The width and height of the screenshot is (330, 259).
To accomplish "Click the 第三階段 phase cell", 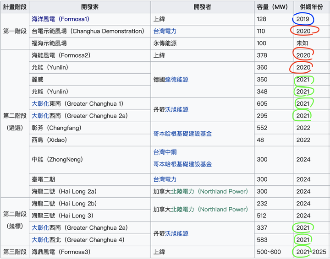I will click(15, 252).
